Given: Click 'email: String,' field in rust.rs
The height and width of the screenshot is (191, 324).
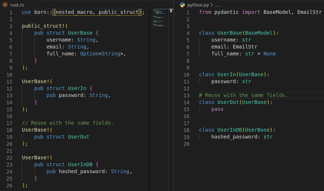Looking at the screenshot, I should [x=68, y=47].
